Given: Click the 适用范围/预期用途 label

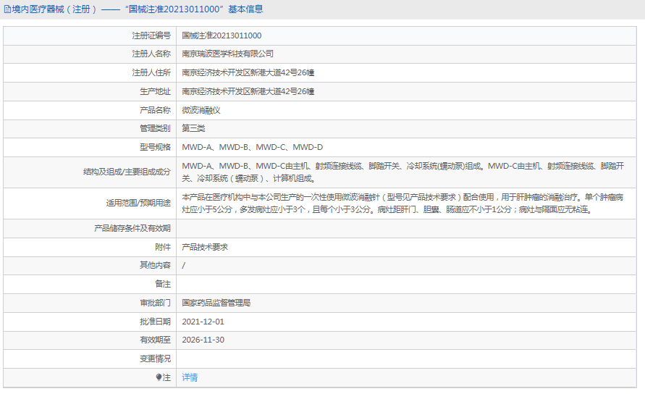Looking at the screenshot, I should coord(138,203).
